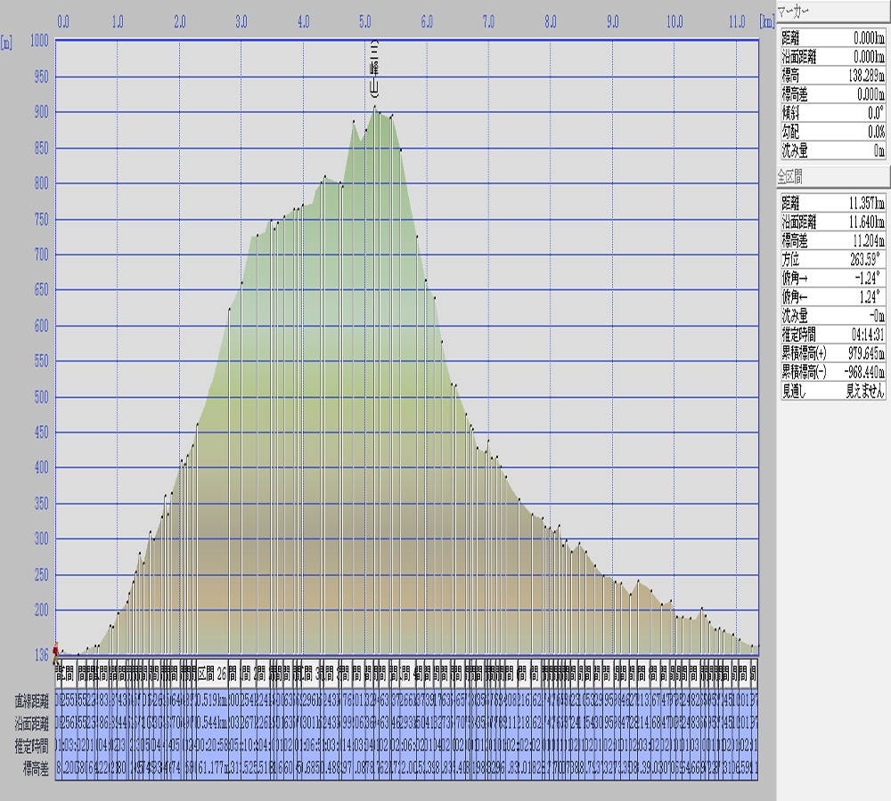Collapse the 全区間 panel header
The height and width of the screenshot is (801, 891).
tap(831, 175)
